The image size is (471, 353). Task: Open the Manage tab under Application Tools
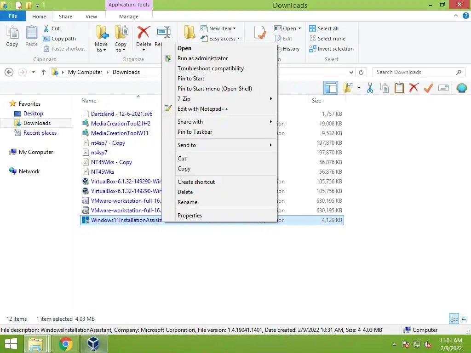pos(129,17)
